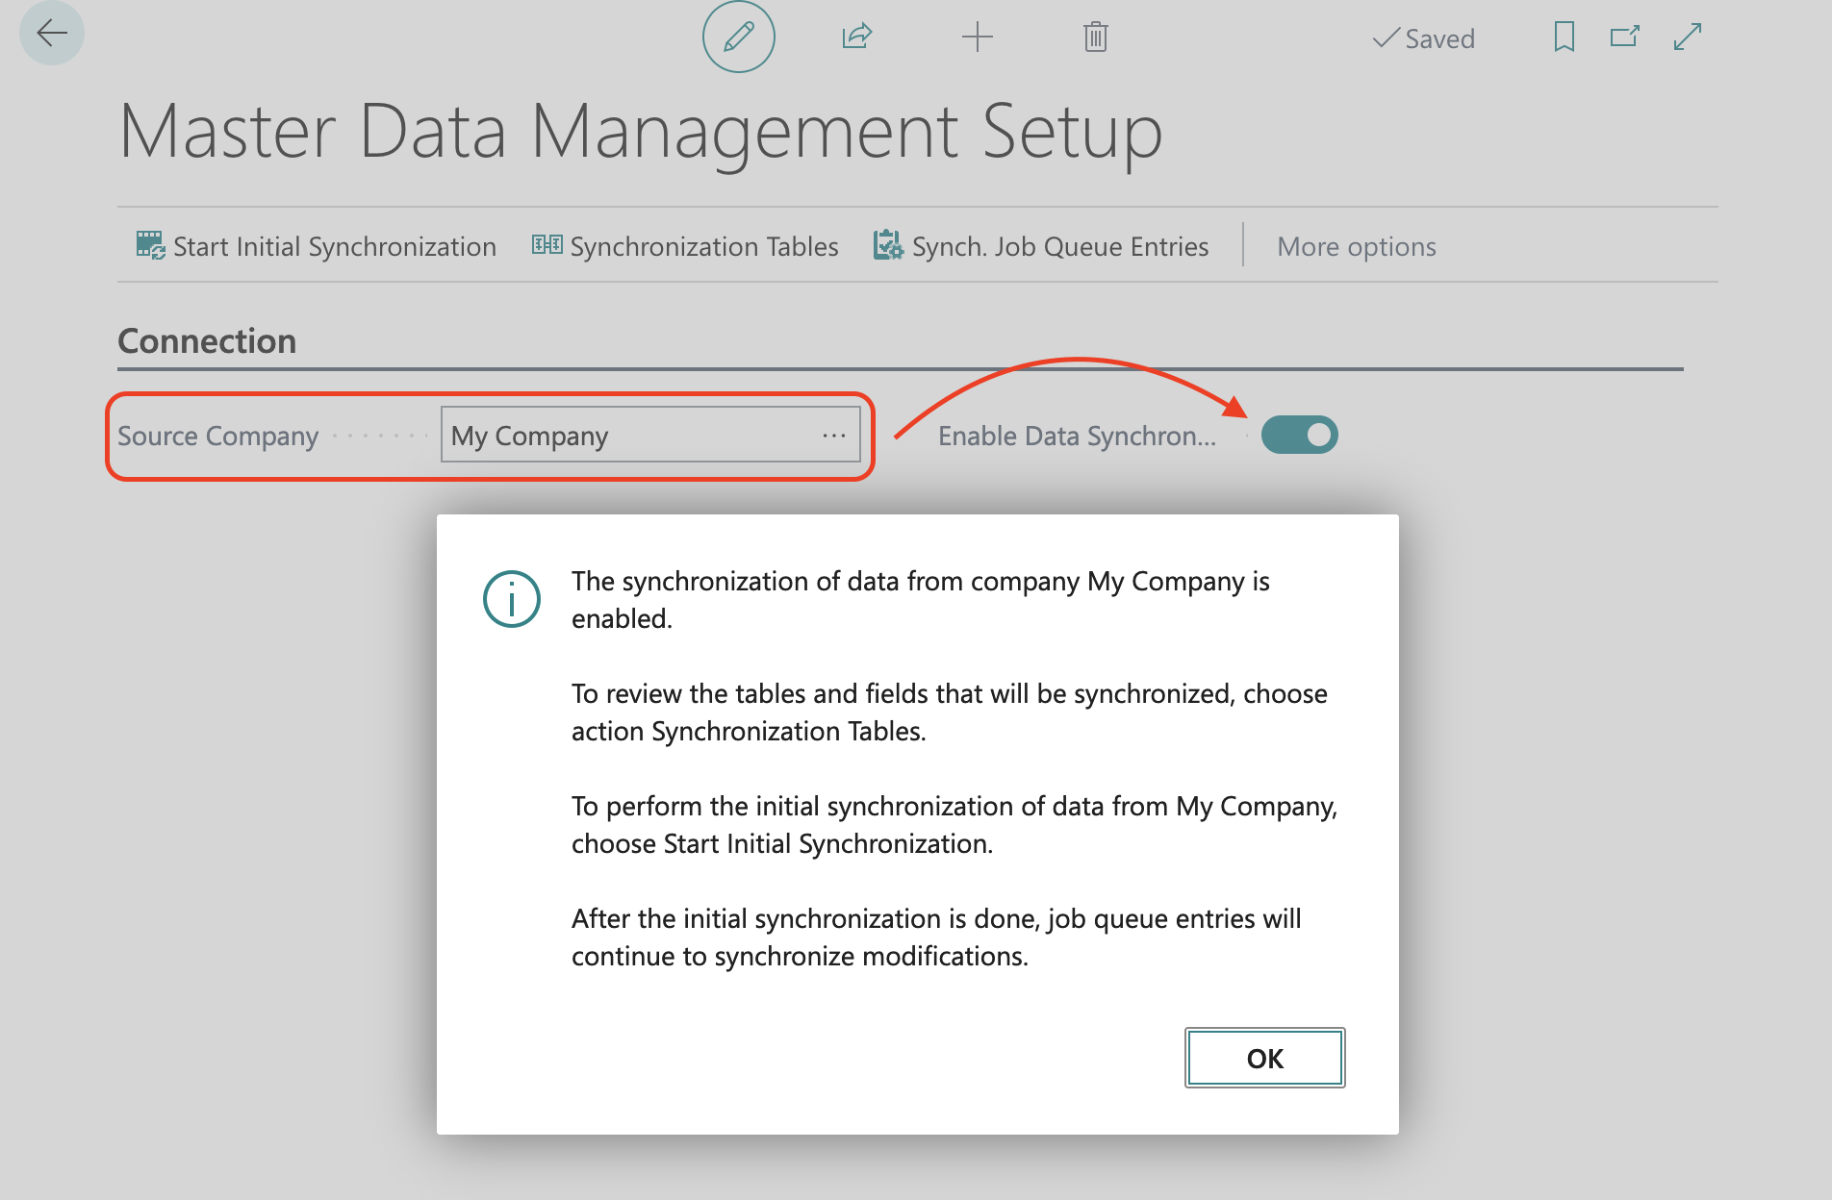Collapse the Connection section
The image size is (1832, 1200).
[206, 340]
